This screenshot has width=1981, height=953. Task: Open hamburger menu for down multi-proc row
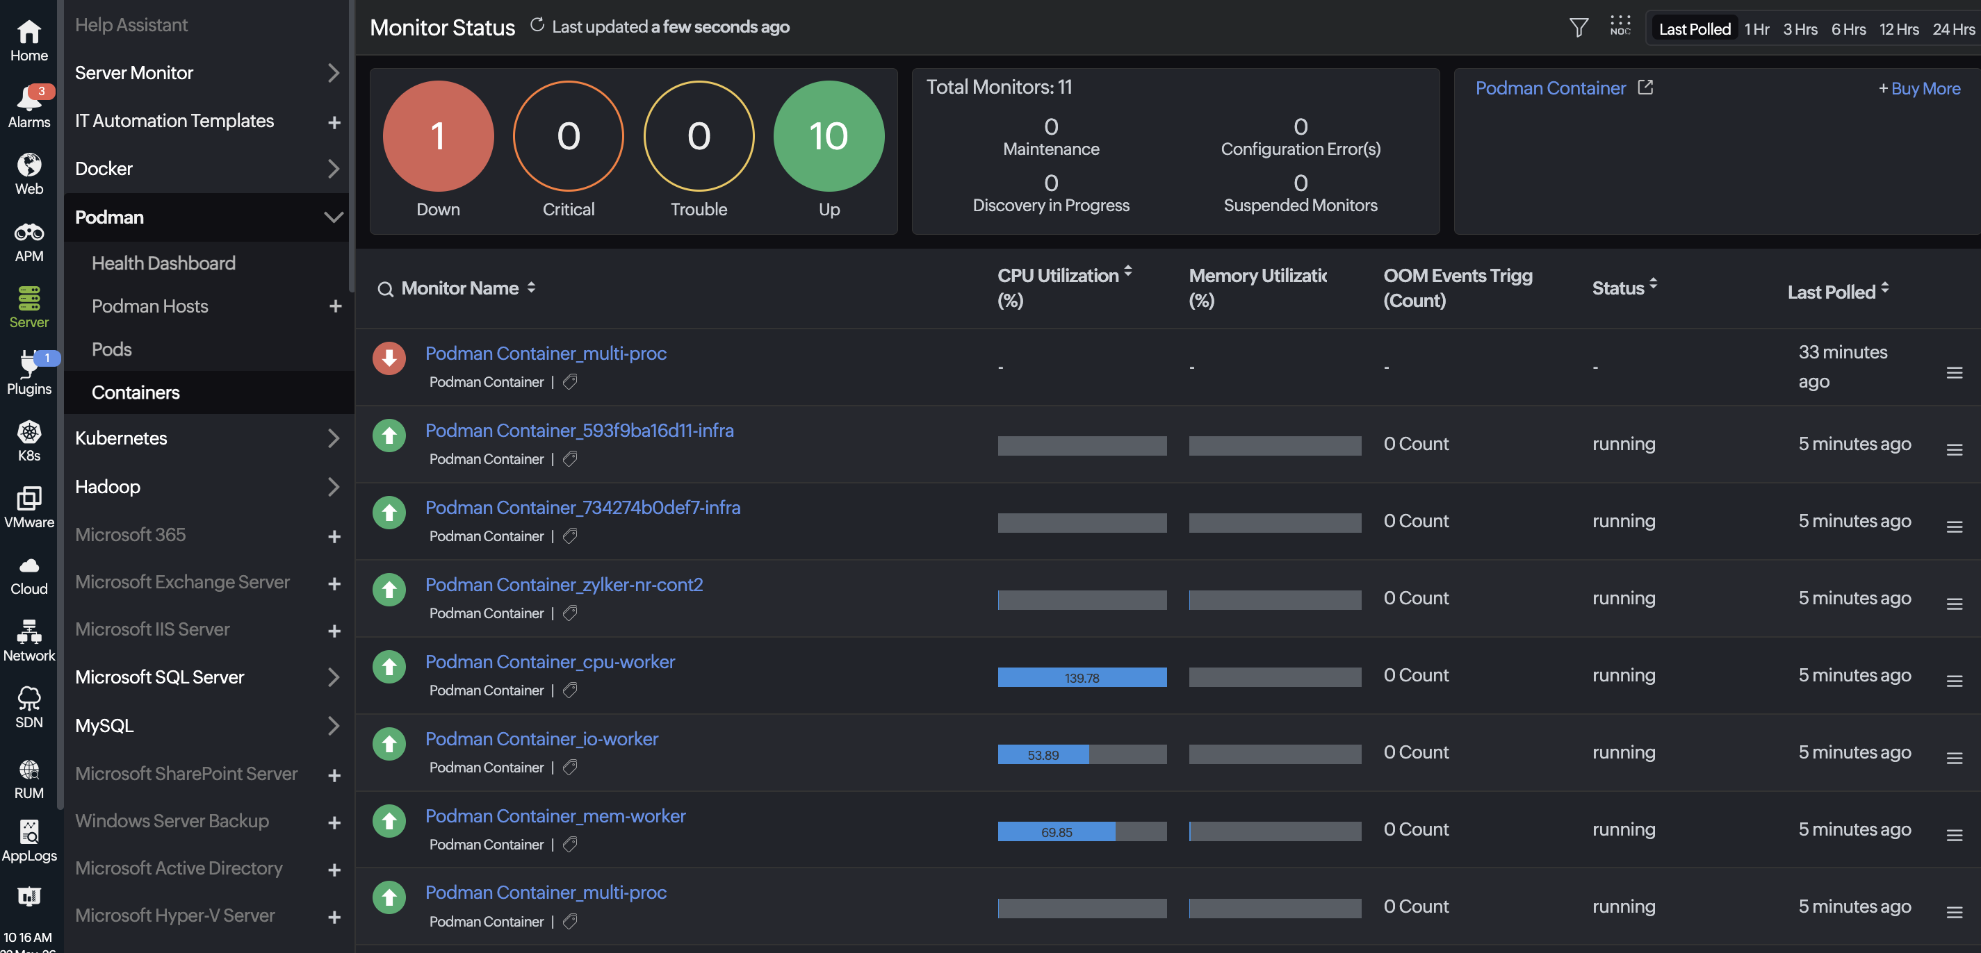point(1954,373)
